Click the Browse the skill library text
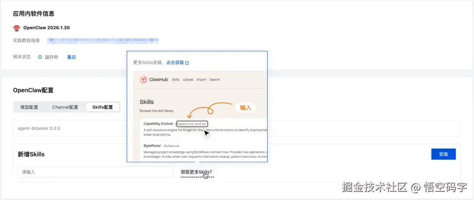 pyautogui.click(x=157, y=111)
